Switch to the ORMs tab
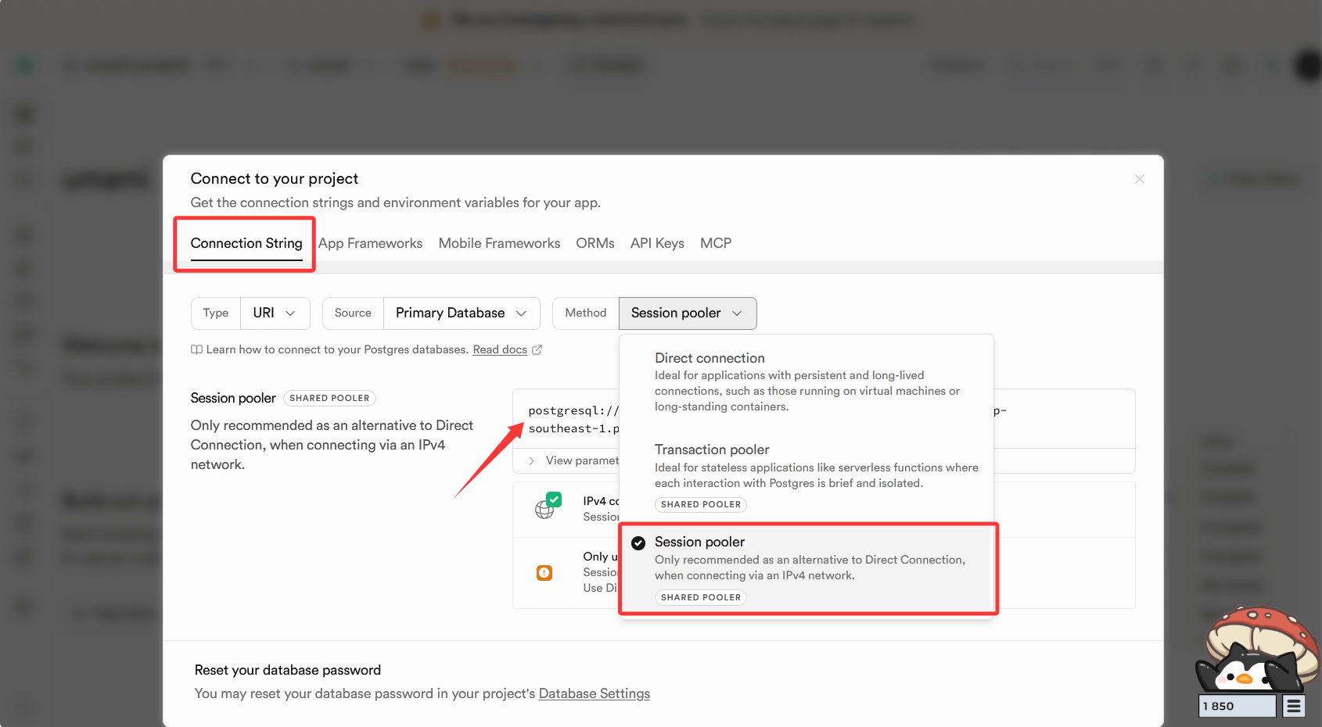This screenshot has width=1322, height=727. click(595, 243)
